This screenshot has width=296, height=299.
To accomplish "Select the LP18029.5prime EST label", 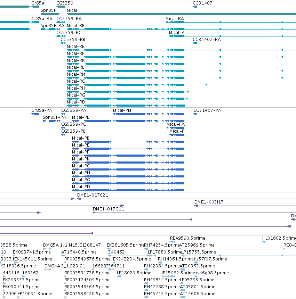I will (x=134, y=273).
